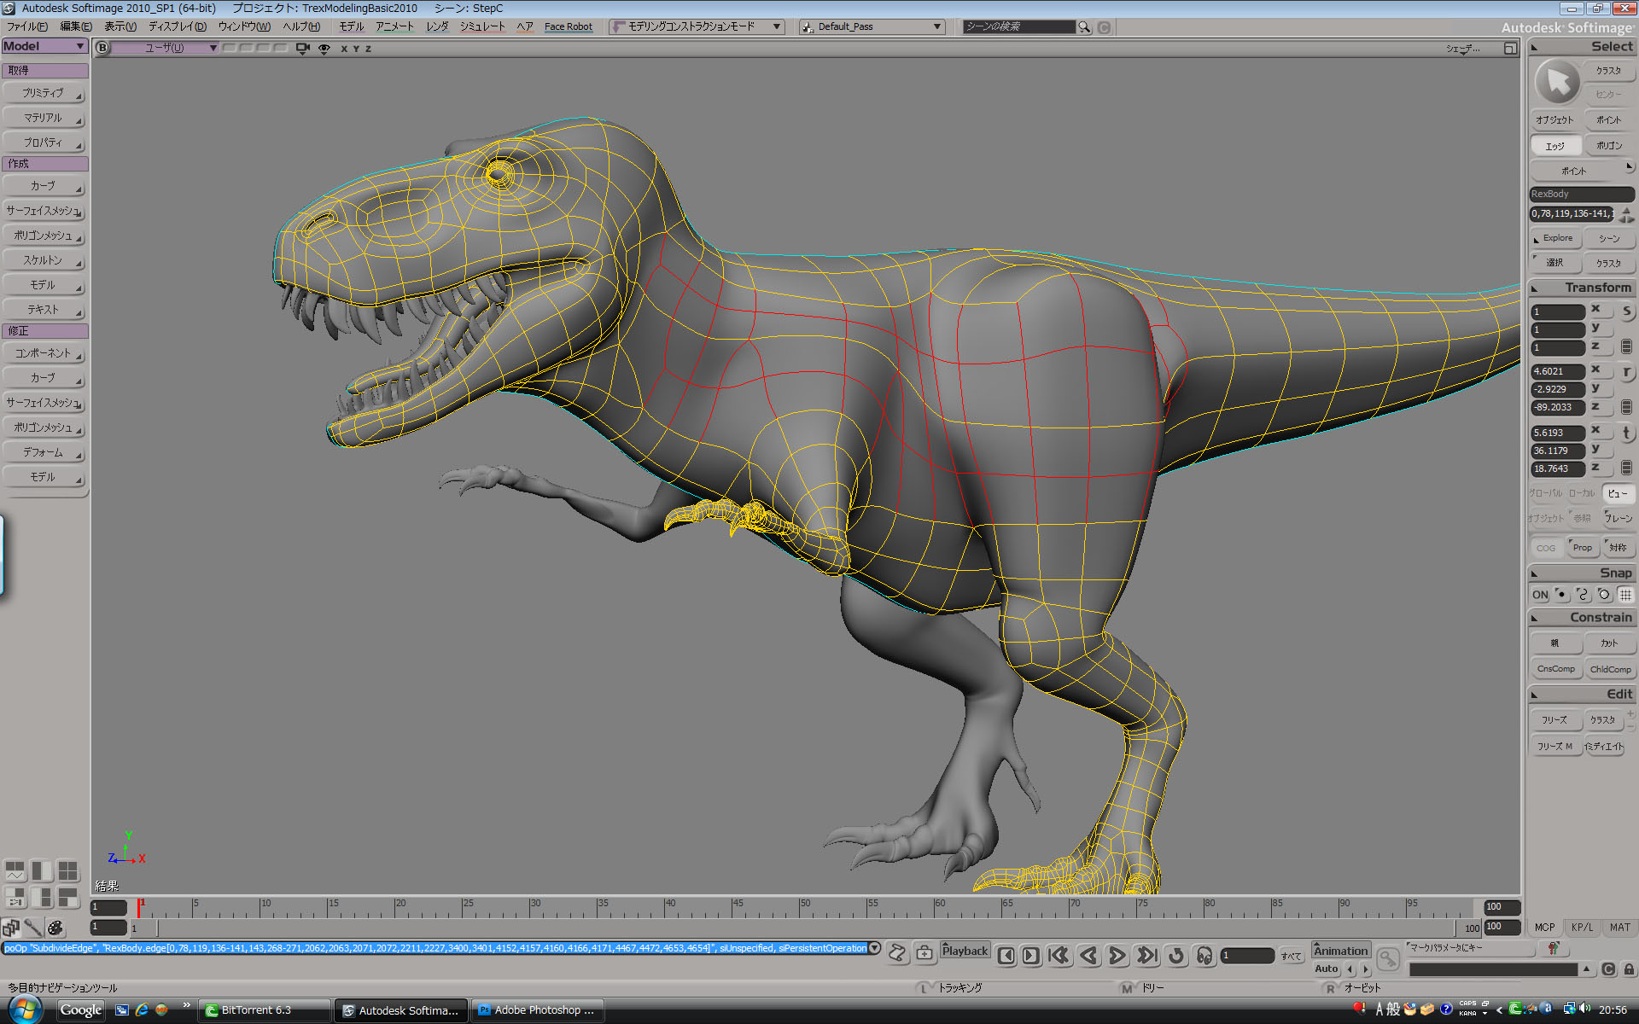Image resolution: width=1639 pixels, height=1024 pixels.
Task: Click the memo-cam camera icon in viewport toolbar
Action: [302, 48]
